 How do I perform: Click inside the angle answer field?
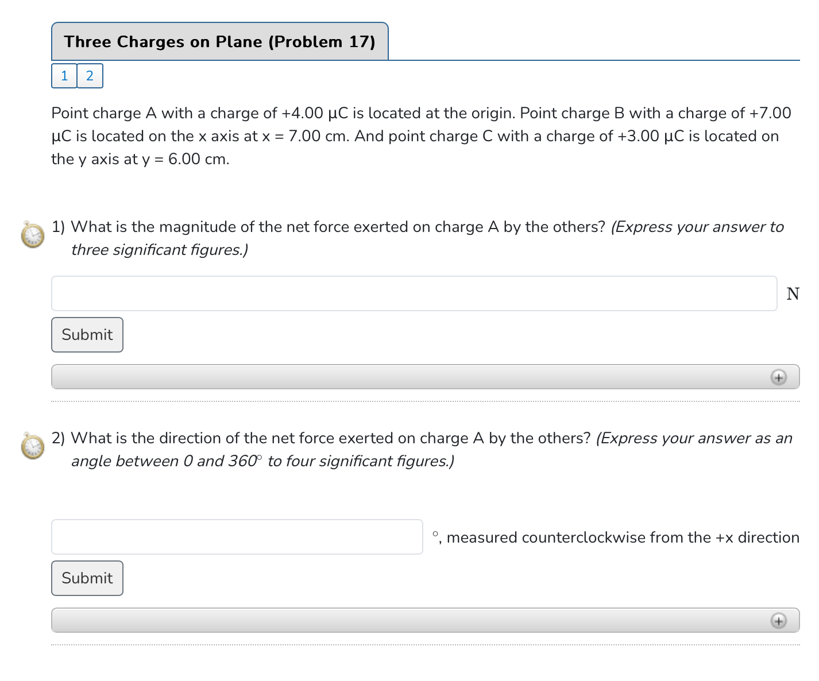click(237, 537)
